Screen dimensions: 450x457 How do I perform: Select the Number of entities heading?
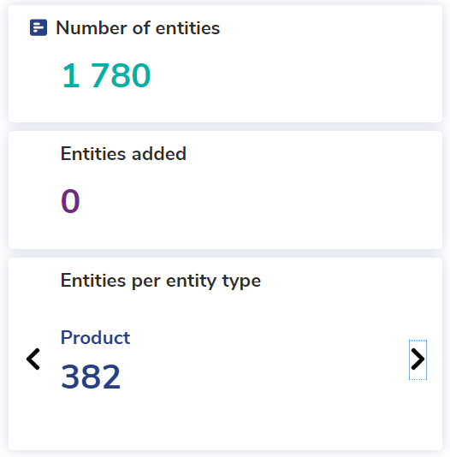pos(138,28)
